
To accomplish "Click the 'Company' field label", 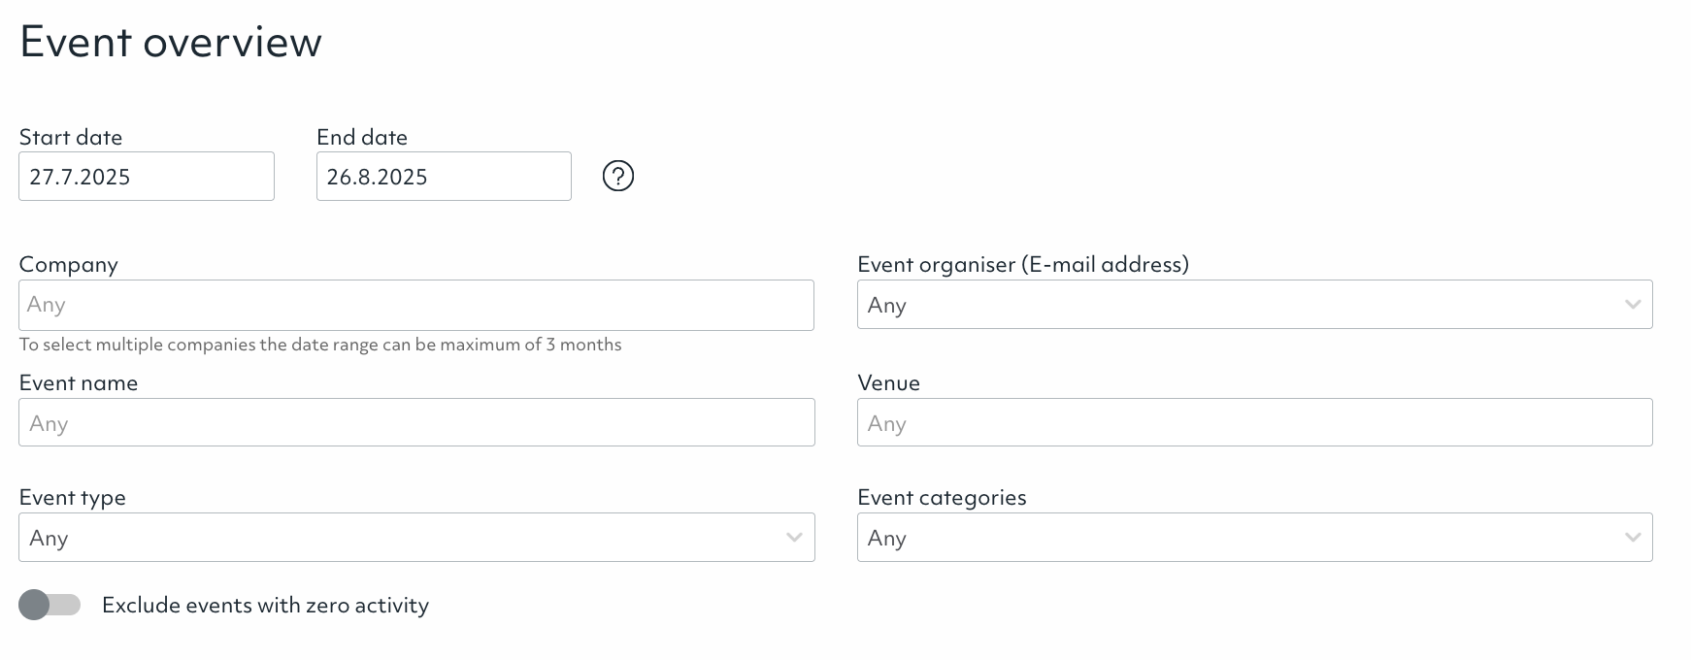I will (68, 265).
